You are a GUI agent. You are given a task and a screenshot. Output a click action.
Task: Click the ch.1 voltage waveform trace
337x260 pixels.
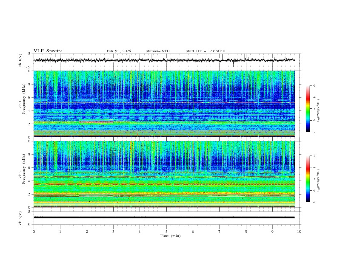[x=164, y=60]
